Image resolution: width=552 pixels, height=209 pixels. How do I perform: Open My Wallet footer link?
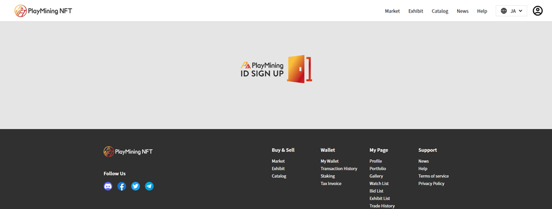(329, 161)
